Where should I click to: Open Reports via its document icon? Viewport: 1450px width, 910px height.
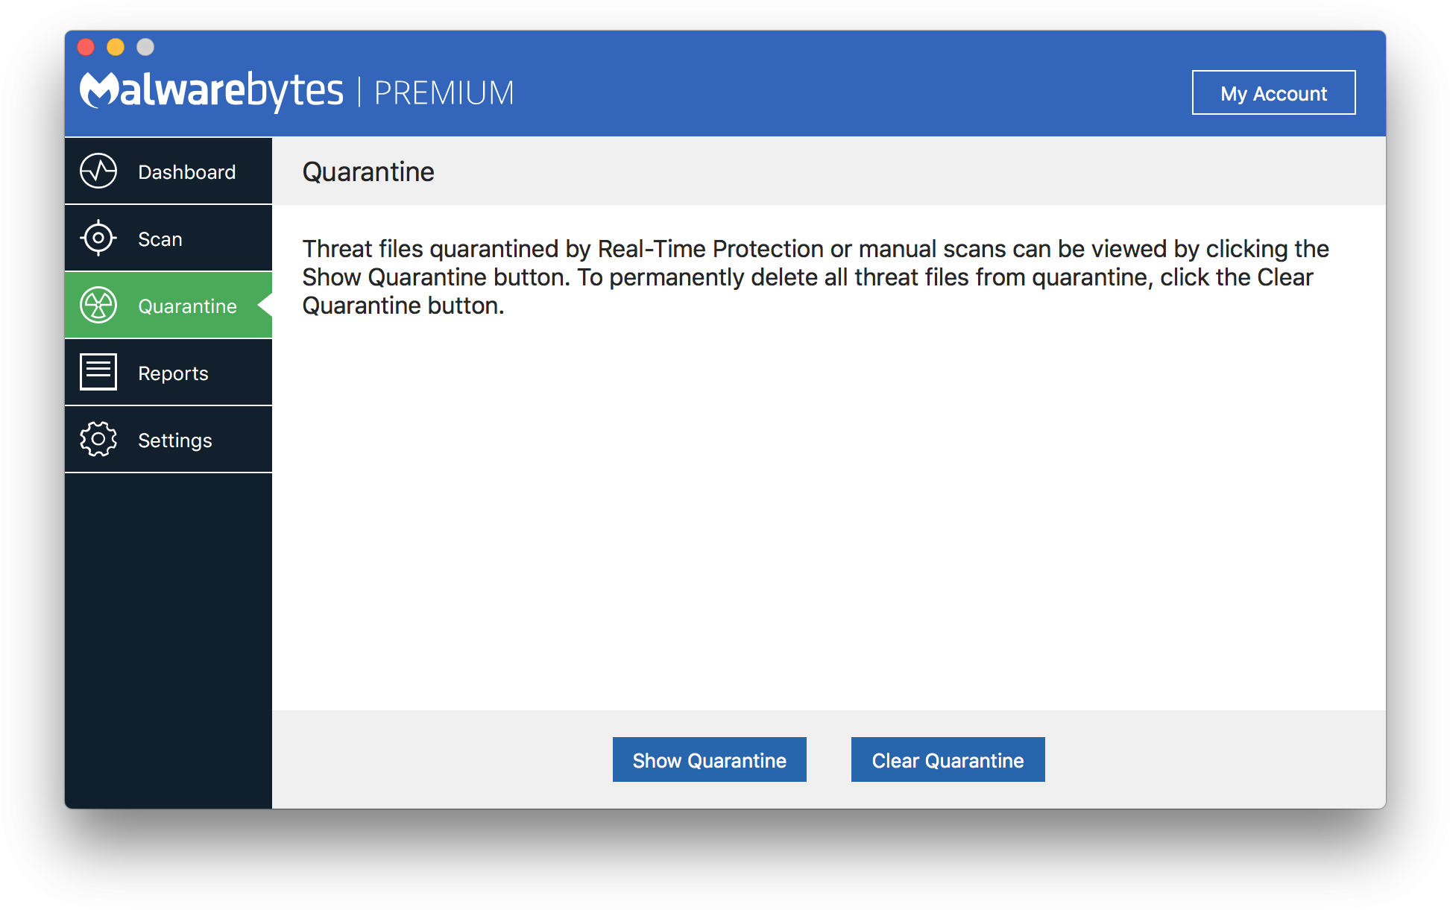coord(98,372)
